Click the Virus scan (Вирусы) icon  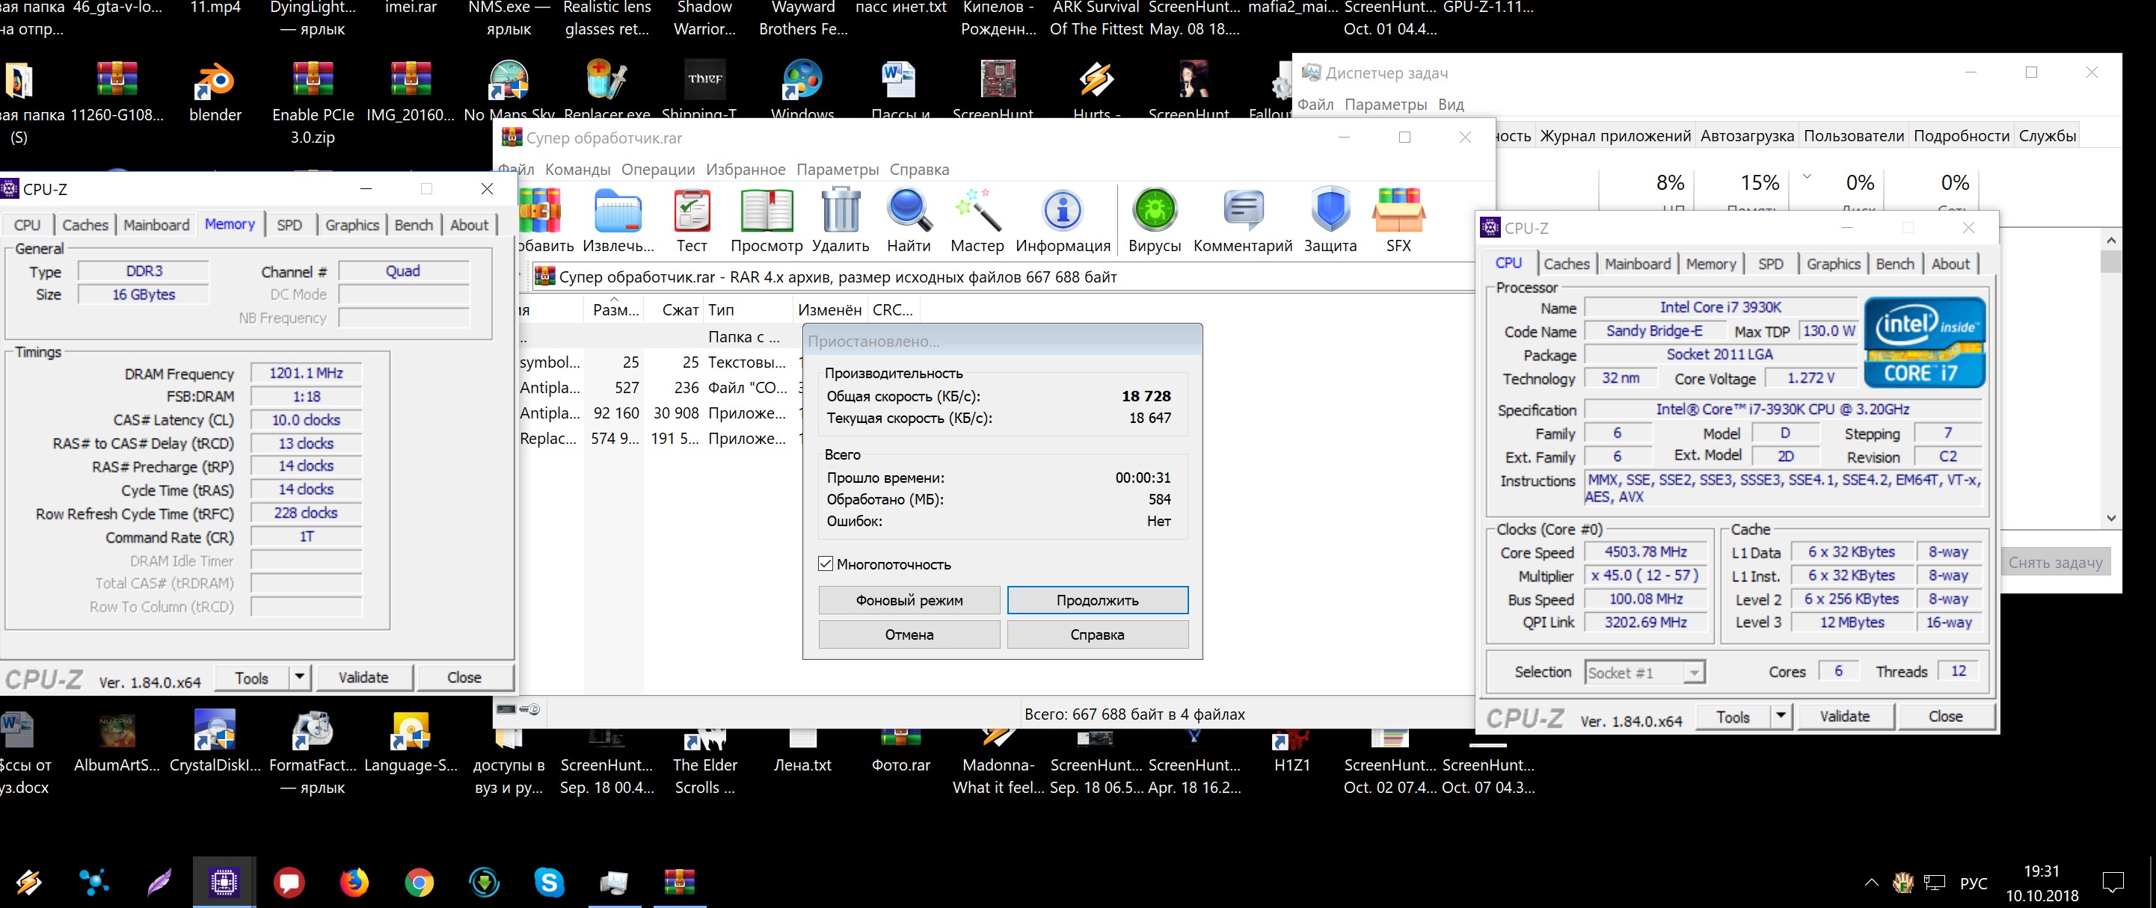pos(1154,211)
